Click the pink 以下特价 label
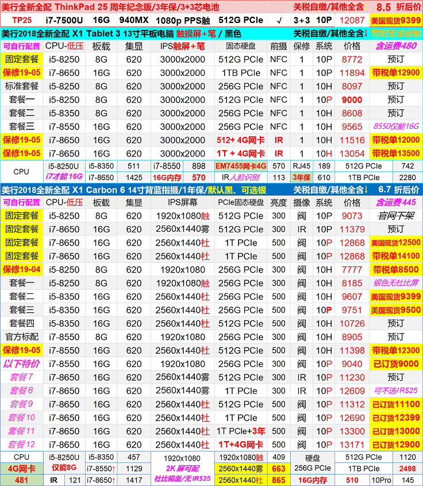 [21, 363]
